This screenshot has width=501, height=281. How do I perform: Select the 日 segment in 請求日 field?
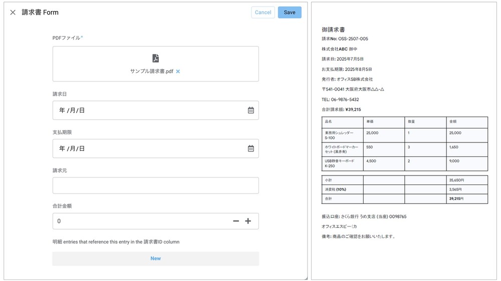pos(82,110)
